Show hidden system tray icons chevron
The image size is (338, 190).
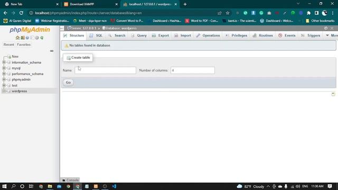tap(268, 186)
